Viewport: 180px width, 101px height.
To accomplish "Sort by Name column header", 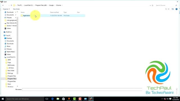I will 22,12.
